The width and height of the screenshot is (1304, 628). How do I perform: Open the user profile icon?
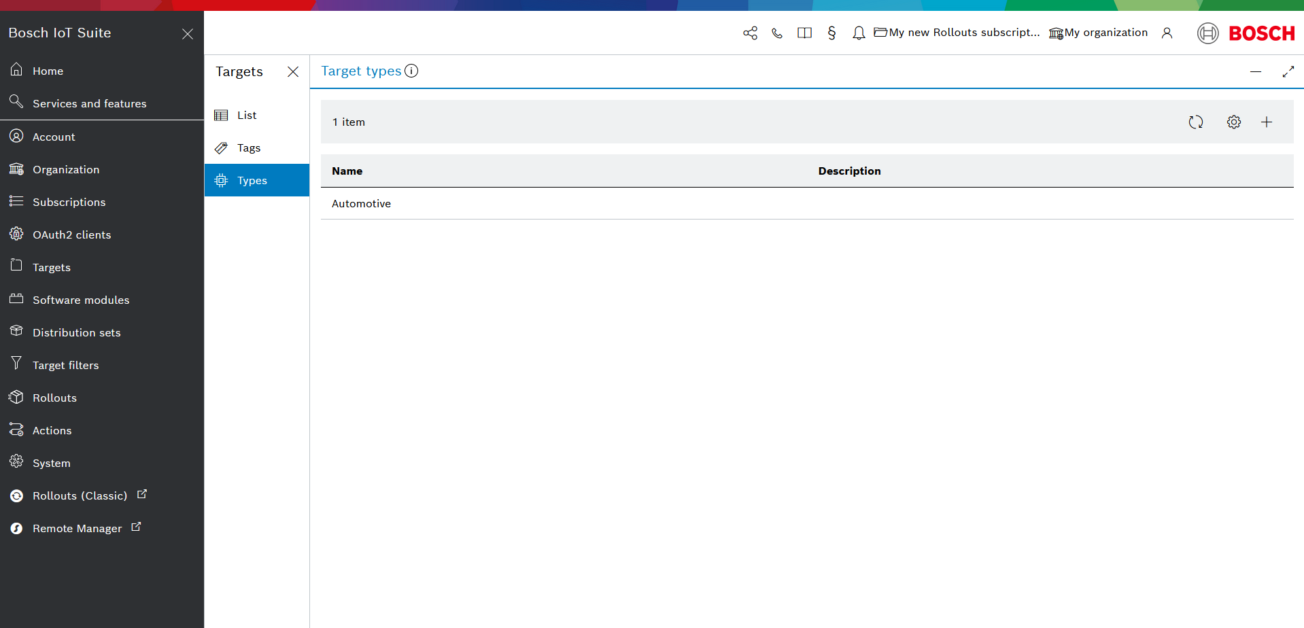click(1167, 33)
